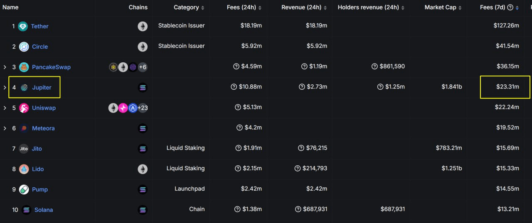Click the Tether logo icon
Image resolution: width=532 pixels, height=223 pixels.
click(x=24, y=26)
